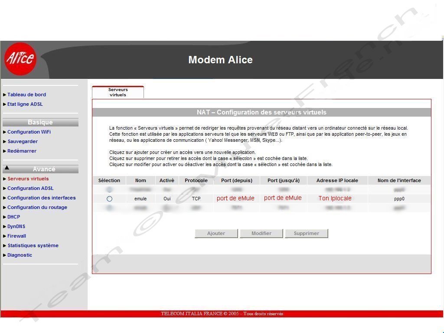444x333 pixels.
Task: Open Serveurs virtuels in the sidebar
Action: 28,179
